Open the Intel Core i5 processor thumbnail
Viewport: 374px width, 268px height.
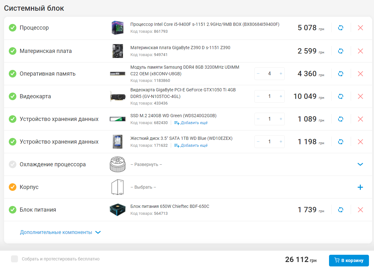tap(118, 28)
